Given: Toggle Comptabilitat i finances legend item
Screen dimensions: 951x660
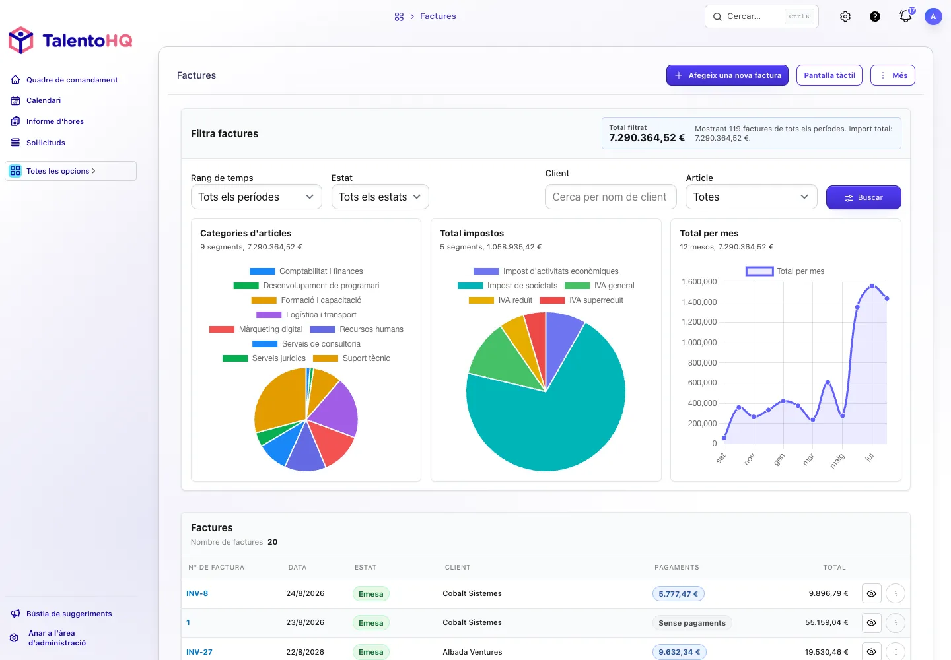Looking at the screenshot, I should pyautogui.click(x=306, y=271).
